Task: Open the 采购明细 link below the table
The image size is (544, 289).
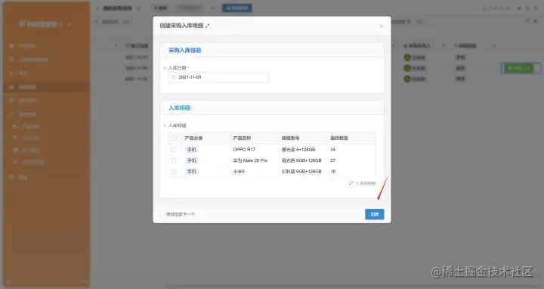Action: pos(366,183)
